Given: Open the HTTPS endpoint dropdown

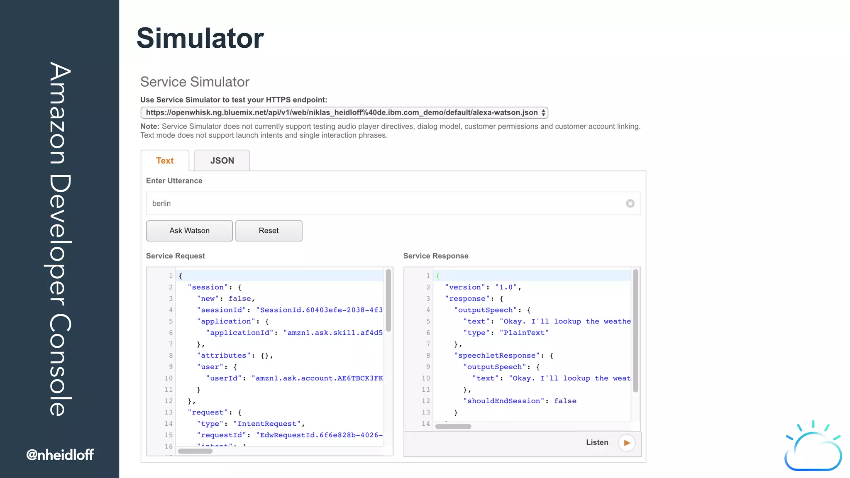Looking at the screenshot, I should tap(344, 112).
